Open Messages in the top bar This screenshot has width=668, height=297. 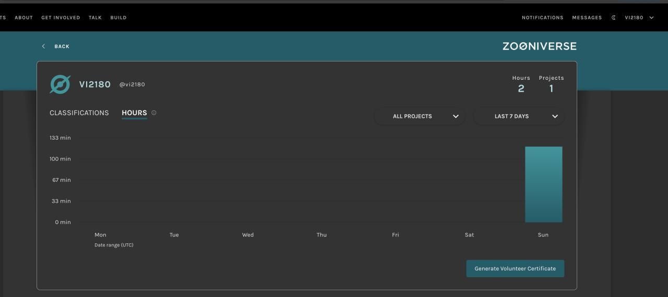click(587, 18)
